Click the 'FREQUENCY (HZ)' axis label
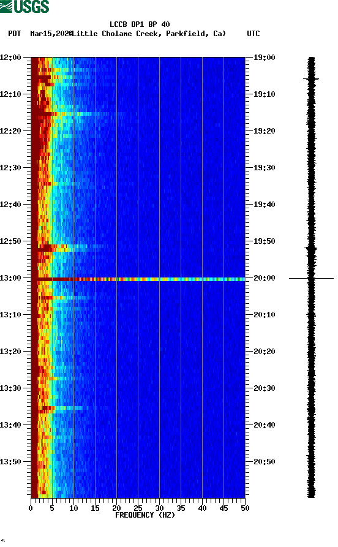Viewport: 338px width, 547px height. tap(145, 515)
